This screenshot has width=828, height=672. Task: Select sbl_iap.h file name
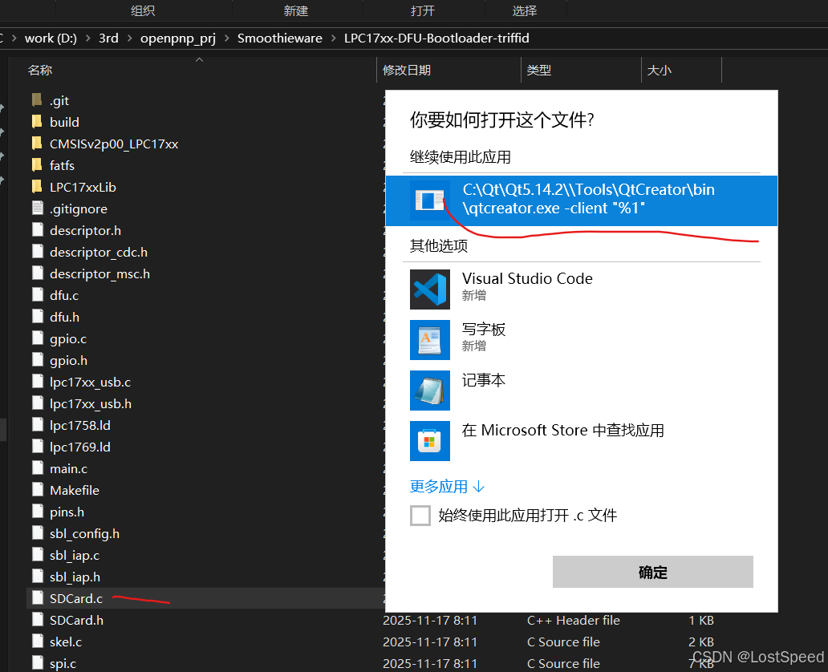tap(75, 577)
